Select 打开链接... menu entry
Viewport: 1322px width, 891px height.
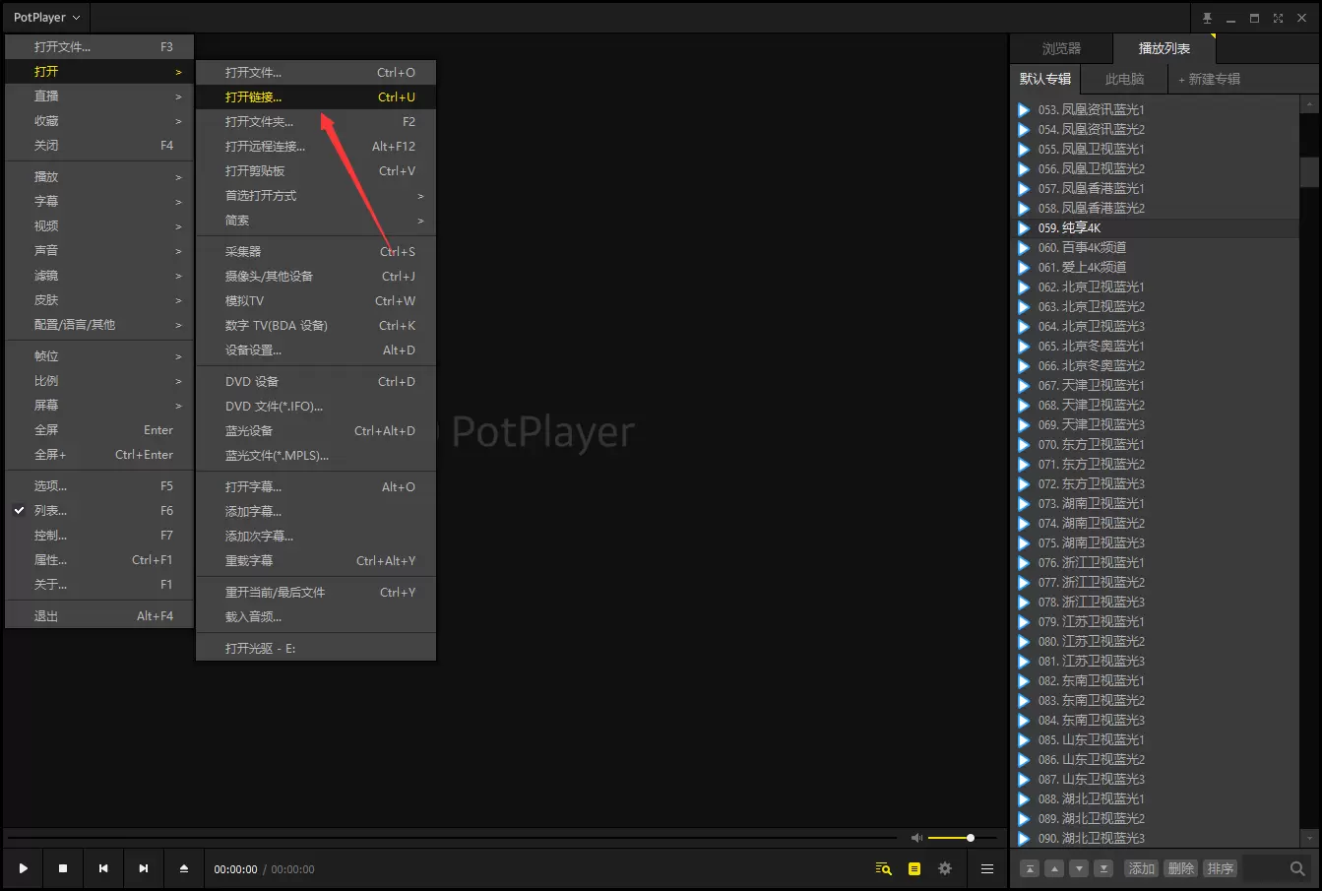coord(316,97)
